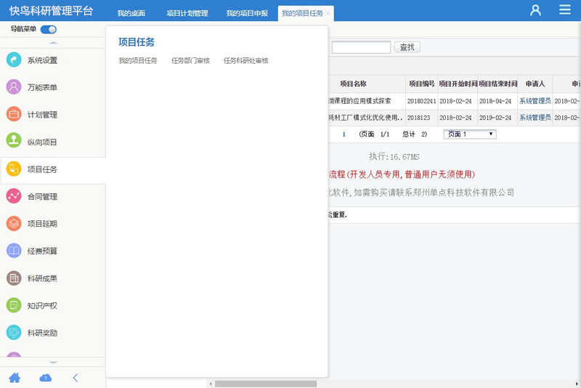This screenshot has height=388, width=581.
Task: Open the user profile icon
Action: 535,10
